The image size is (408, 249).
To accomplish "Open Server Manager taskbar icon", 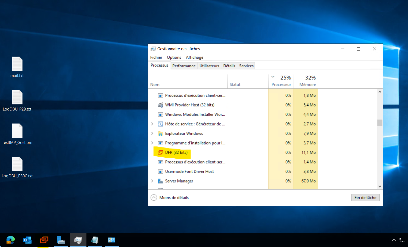I will tap(61, 240).
